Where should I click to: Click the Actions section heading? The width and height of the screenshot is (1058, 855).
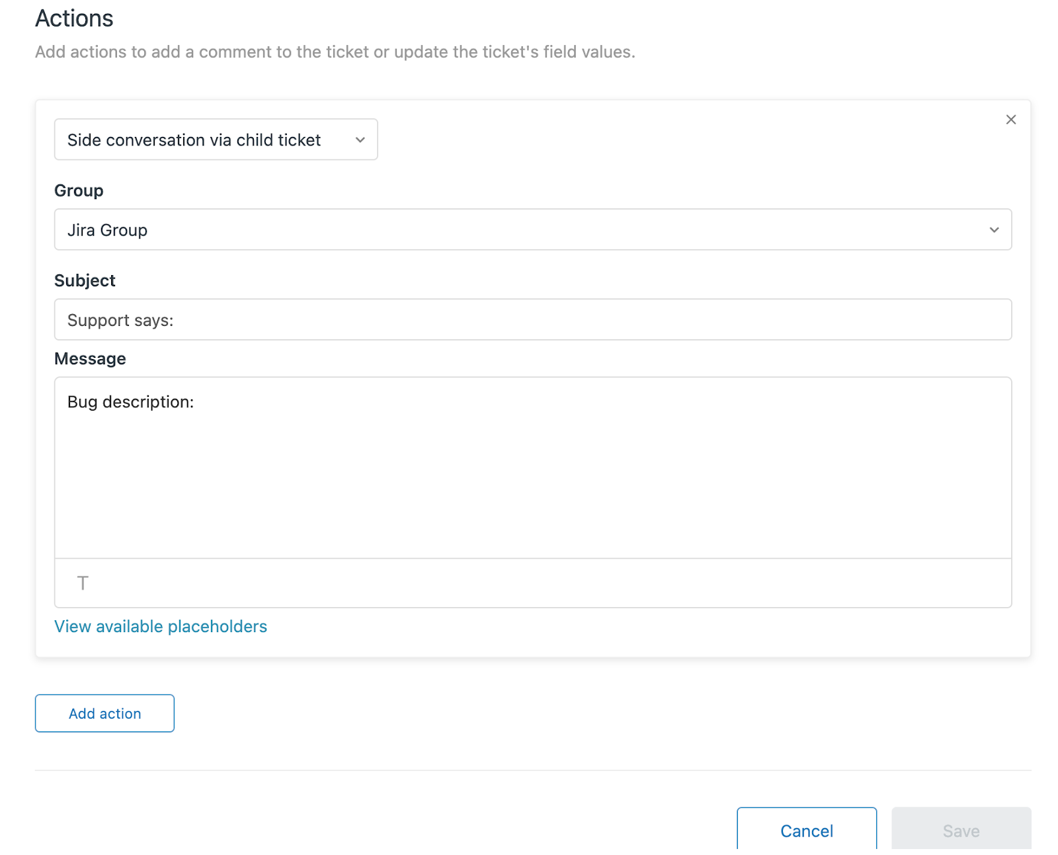coord(74,19)
